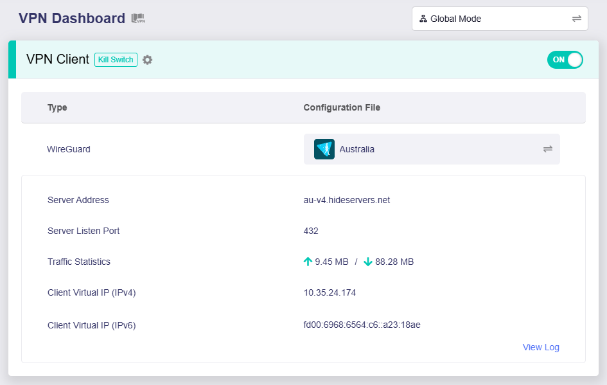Click the VPN book icon beside Dashboard title
Screen dimensions: 607x385
click(137, 18)
